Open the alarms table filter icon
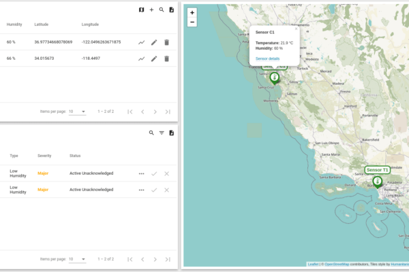The height and width of the screenshot is (272, 409). 162,133
